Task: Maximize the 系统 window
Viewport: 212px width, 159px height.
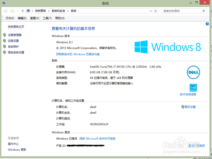Action: (x=197, y=2)
